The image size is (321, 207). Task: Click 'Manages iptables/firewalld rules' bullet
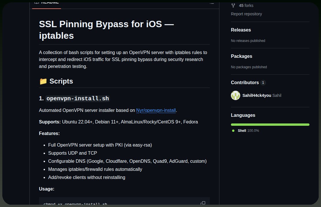pos(95,169)
